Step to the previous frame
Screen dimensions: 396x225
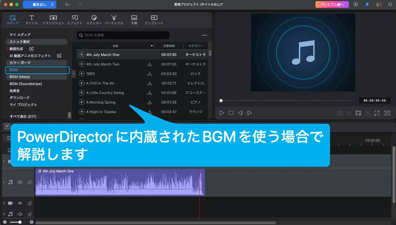240,113
